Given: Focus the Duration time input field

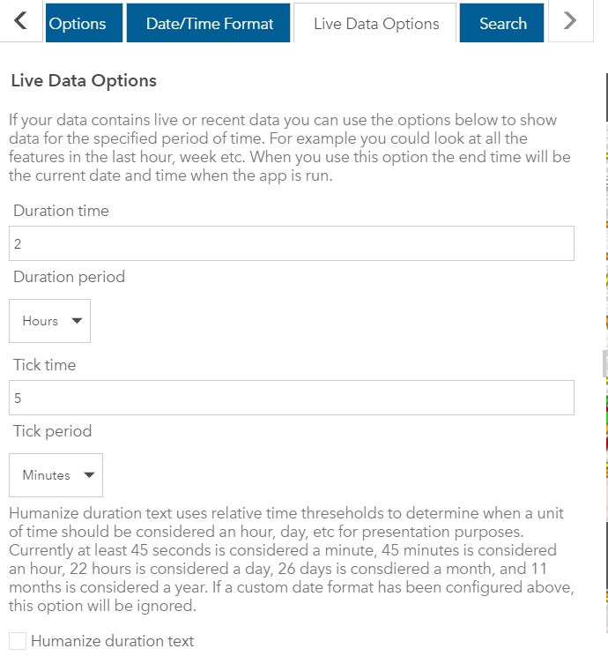Looking at the screenshot, I should [291, 243].
